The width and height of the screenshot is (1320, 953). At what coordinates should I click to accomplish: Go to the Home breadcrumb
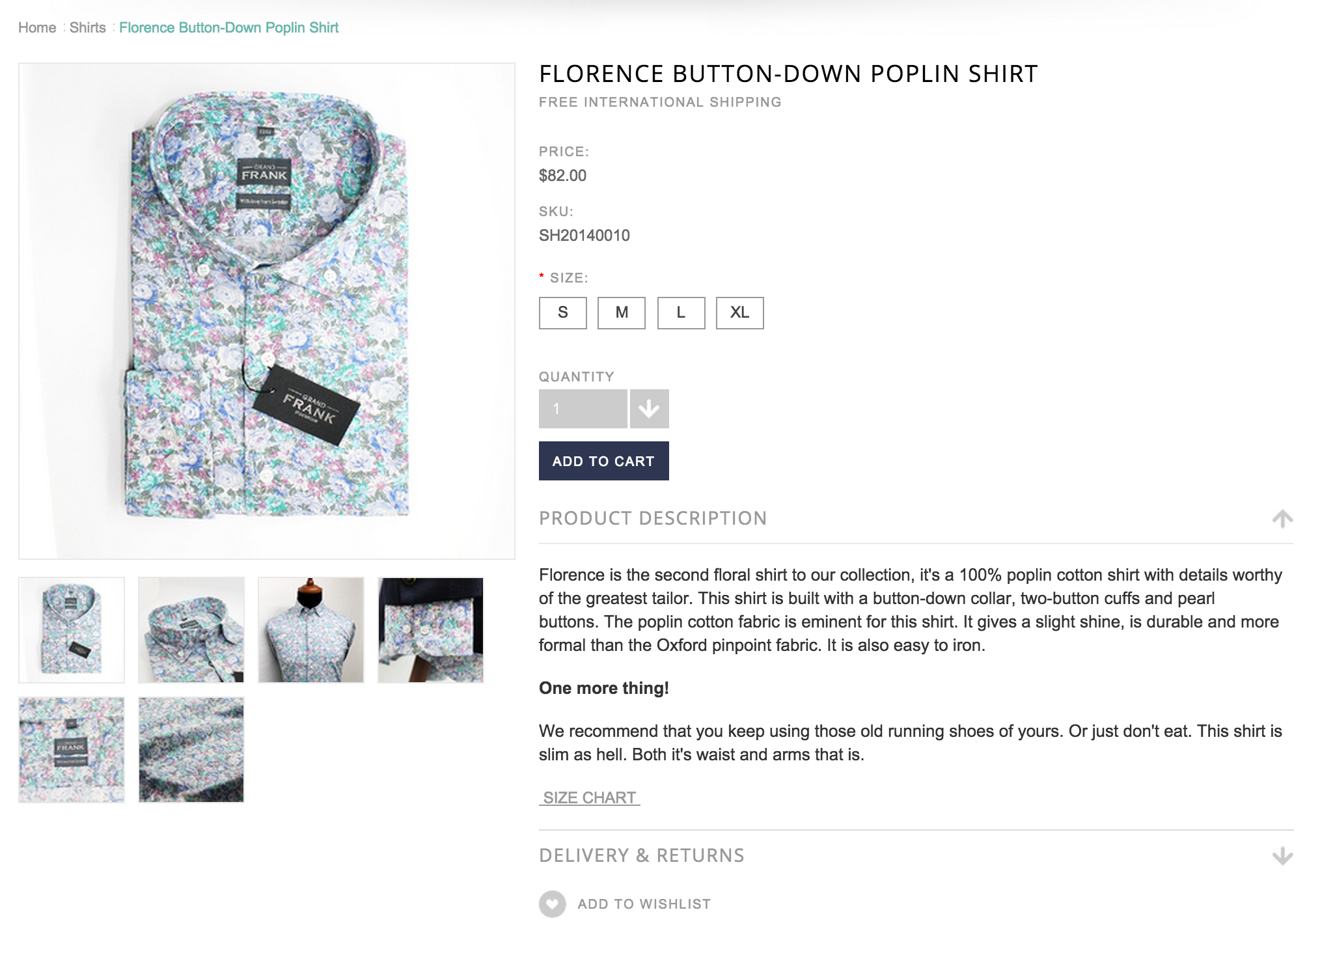point(37,27)
